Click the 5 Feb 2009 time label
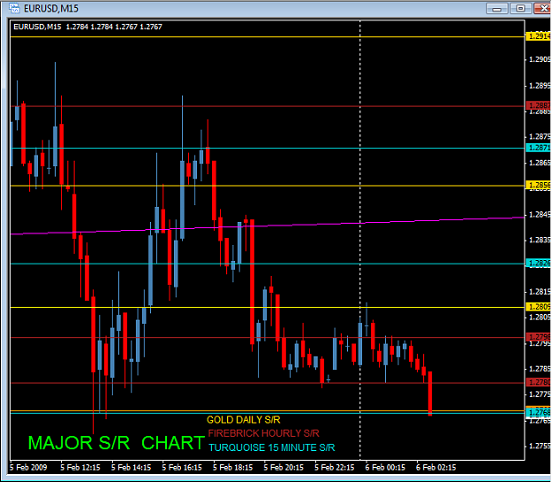 (28, 468)
